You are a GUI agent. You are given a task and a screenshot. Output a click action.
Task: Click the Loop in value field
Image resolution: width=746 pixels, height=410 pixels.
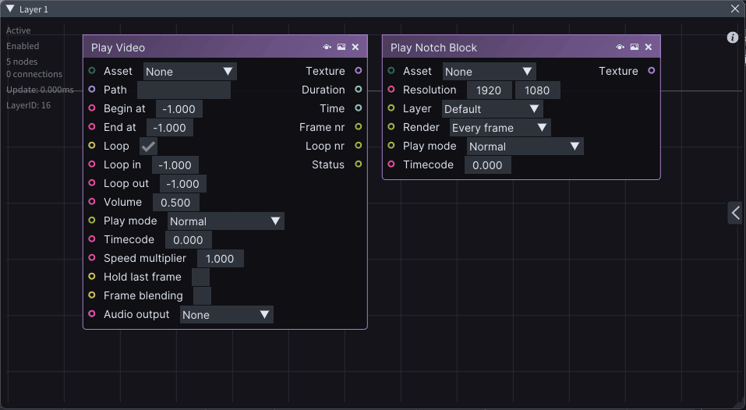(175, 165)
